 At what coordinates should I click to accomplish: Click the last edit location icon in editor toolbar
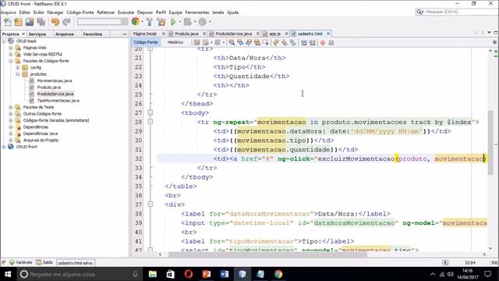tap(197, 42)
